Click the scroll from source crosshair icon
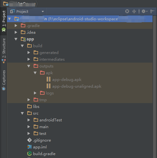 click(127, 11)
